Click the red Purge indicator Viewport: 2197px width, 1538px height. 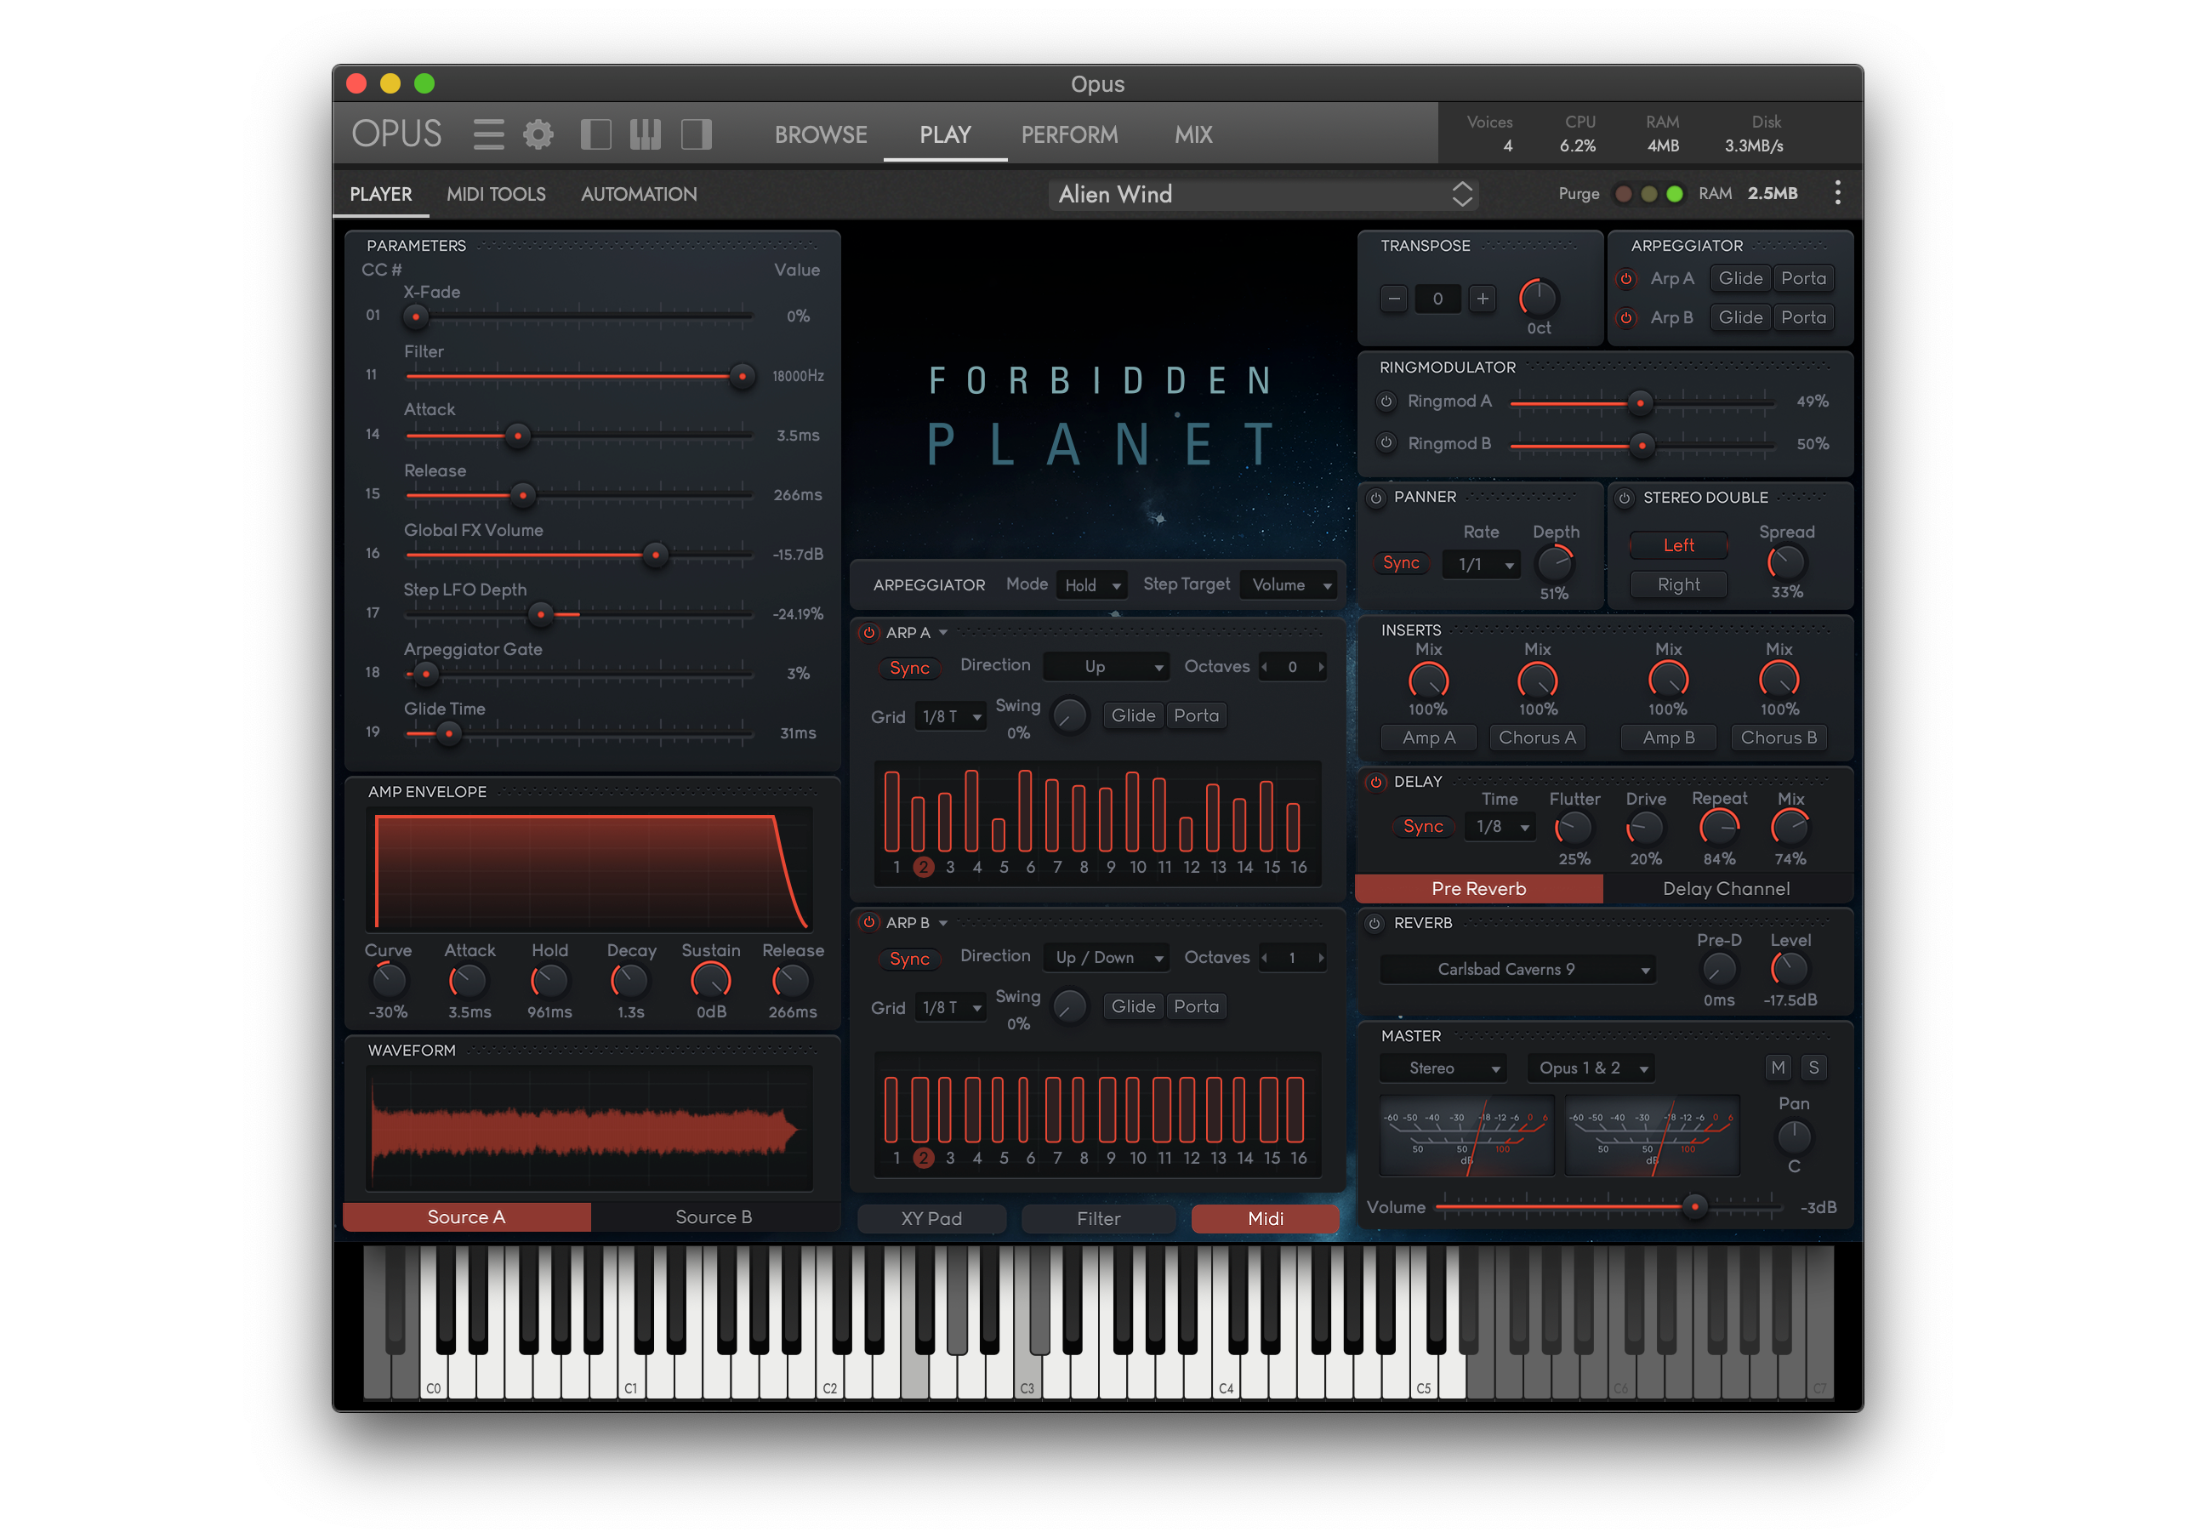(1623, 194)
